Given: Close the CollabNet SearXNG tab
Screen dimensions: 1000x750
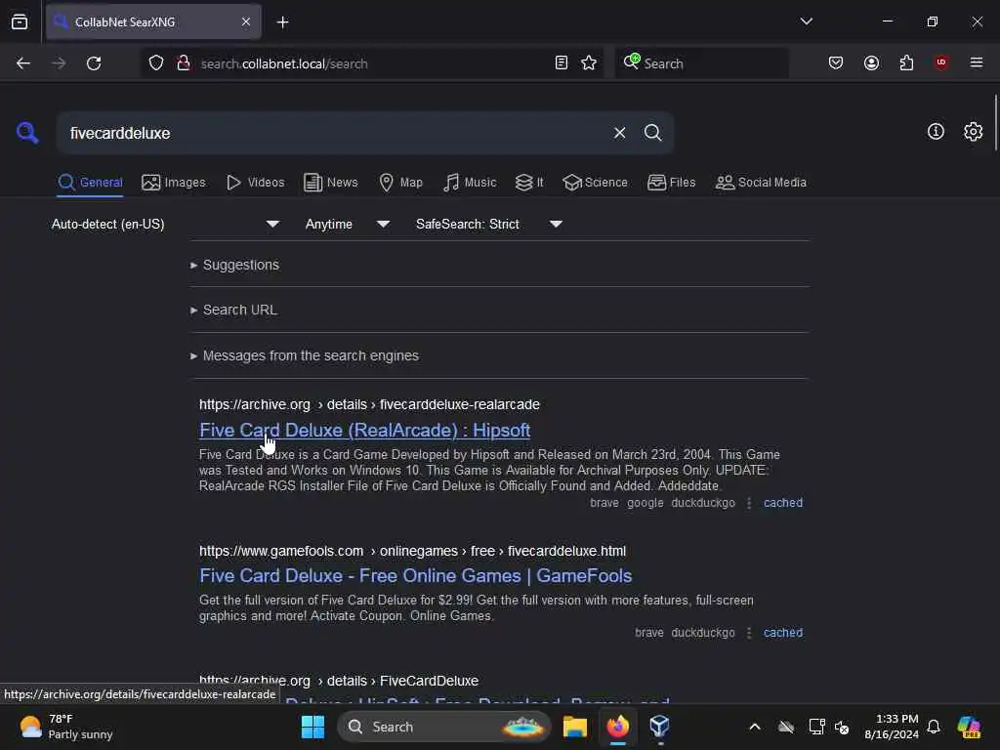Looking at the screenshot, I should [x=246, y=21].
